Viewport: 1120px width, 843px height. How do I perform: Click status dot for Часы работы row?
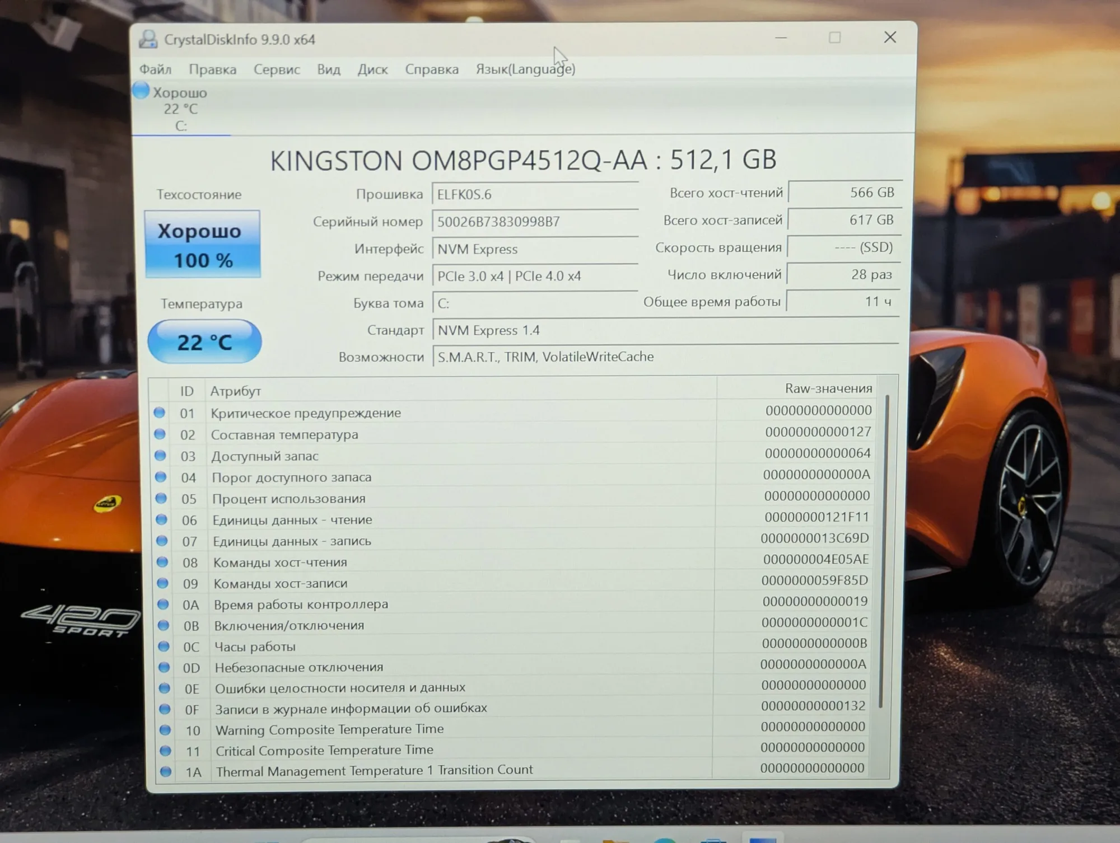click(x=164, y=647)
